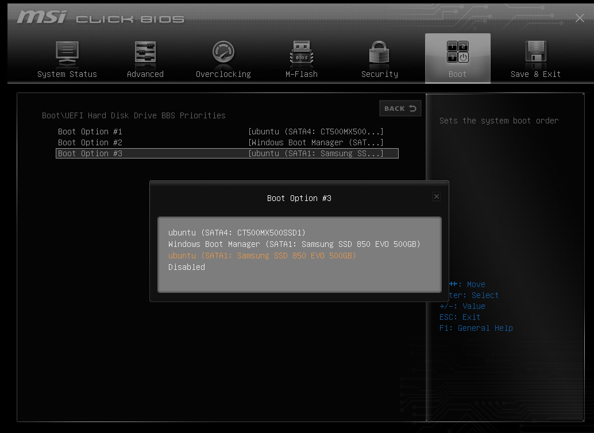Open the Security padlock icon
The width and height of the screenshot is (594, 433).
(379, 52)
